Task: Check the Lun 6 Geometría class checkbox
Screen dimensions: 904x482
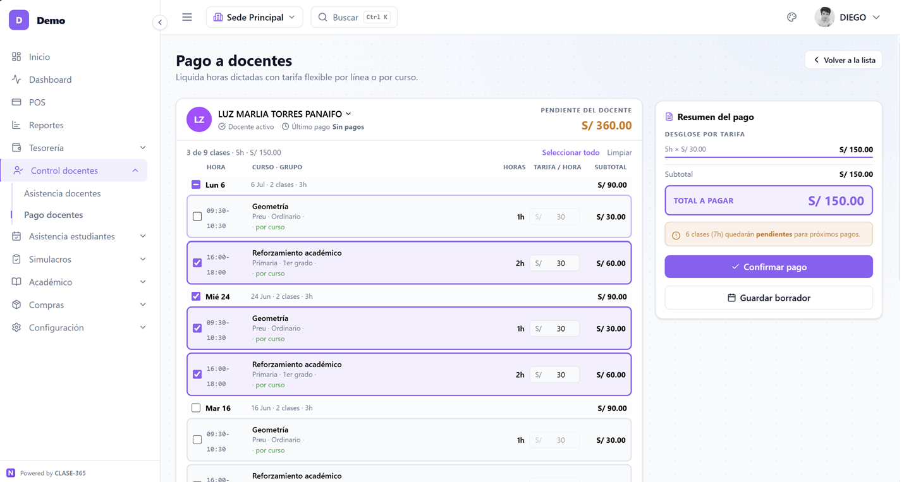Action: pyautogui.click(x=197, y=217)
